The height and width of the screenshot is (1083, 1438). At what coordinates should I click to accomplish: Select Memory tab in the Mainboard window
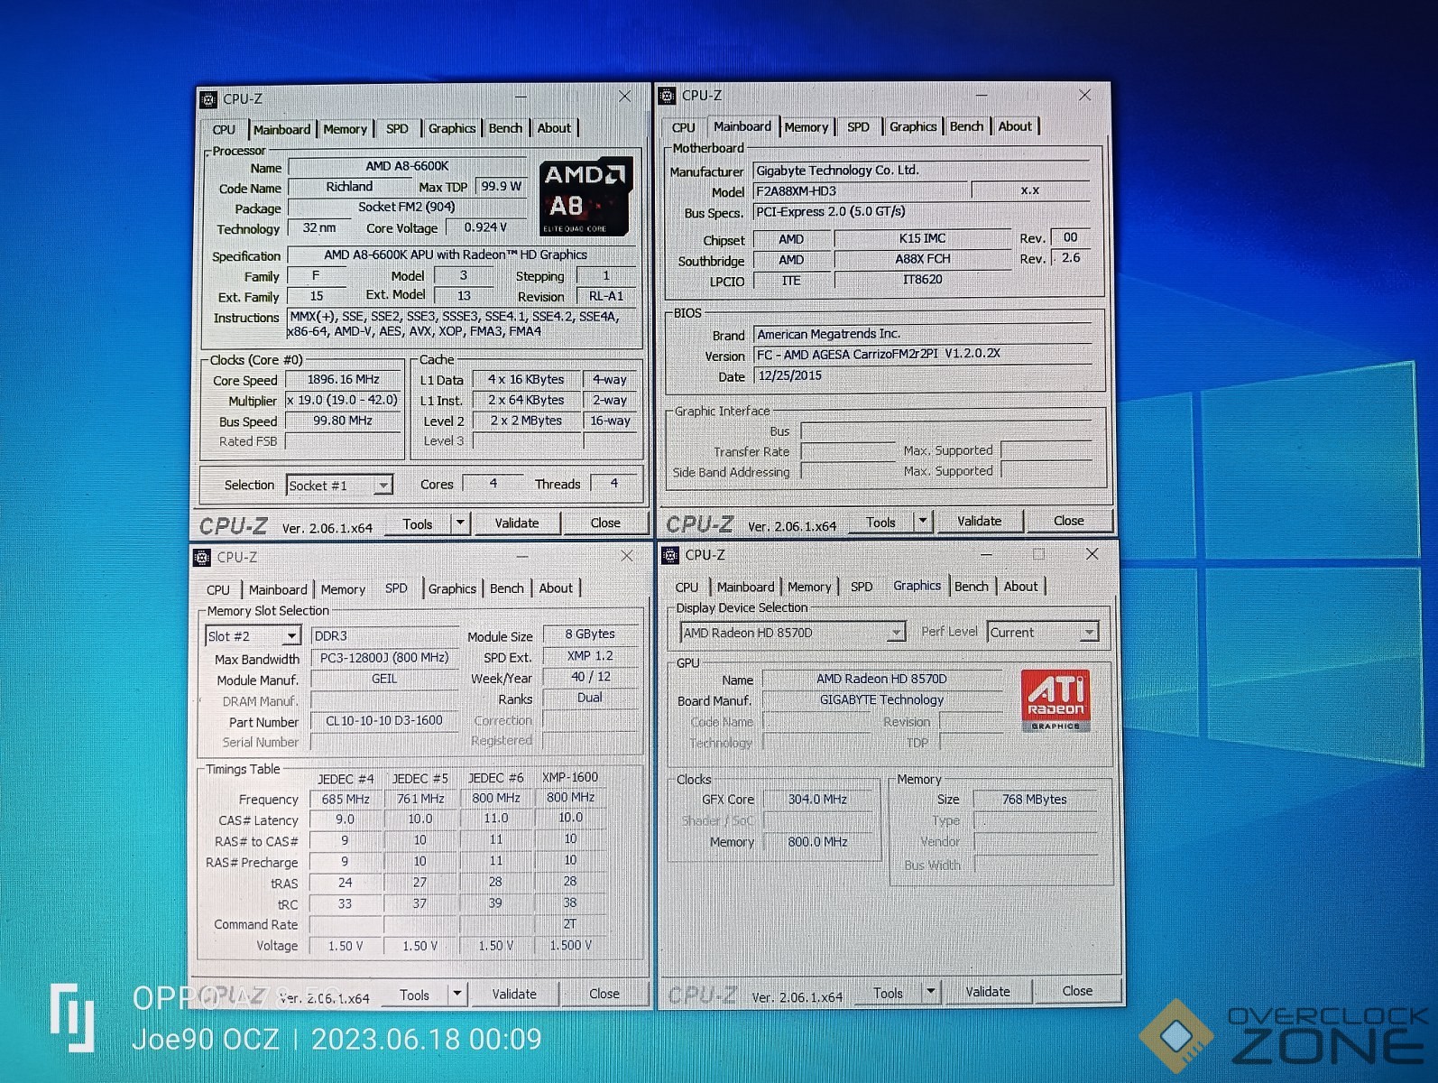[x=806, y=127]
